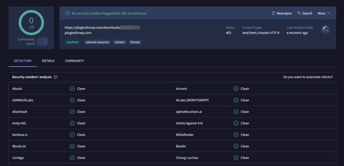The image size is (344, 166).
Task: Click the AILabs (MONITORAPP) vendor name
Action: pos(192,100)
